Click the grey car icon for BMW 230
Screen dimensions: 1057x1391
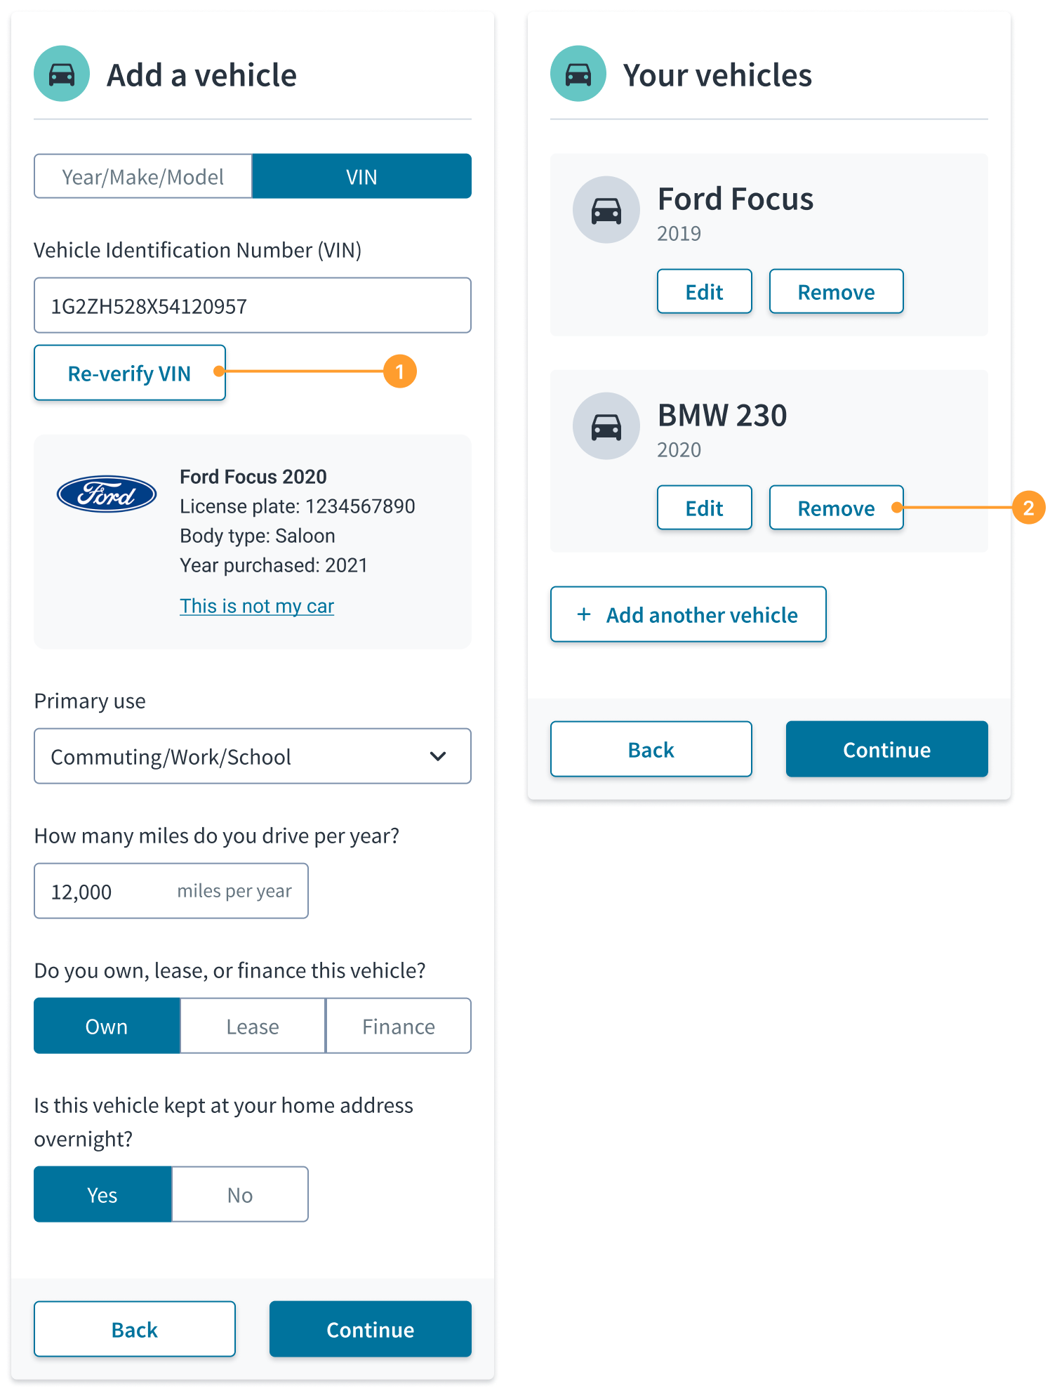click(606, 426)
